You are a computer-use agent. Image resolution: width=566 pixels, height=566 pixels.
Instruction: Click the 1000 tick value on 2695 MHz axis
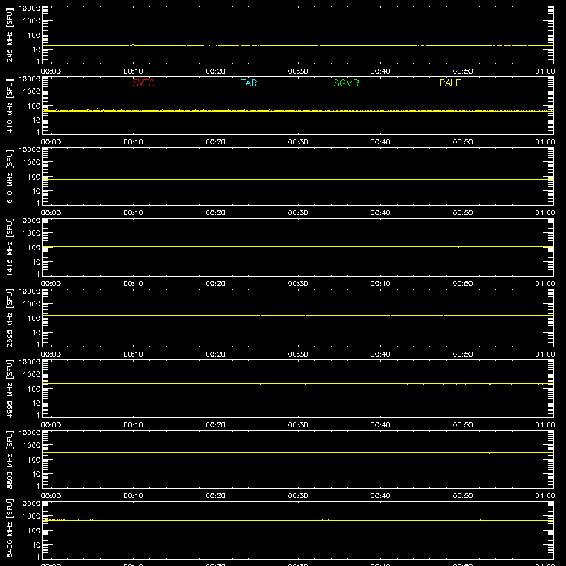[x=32, y=304]
